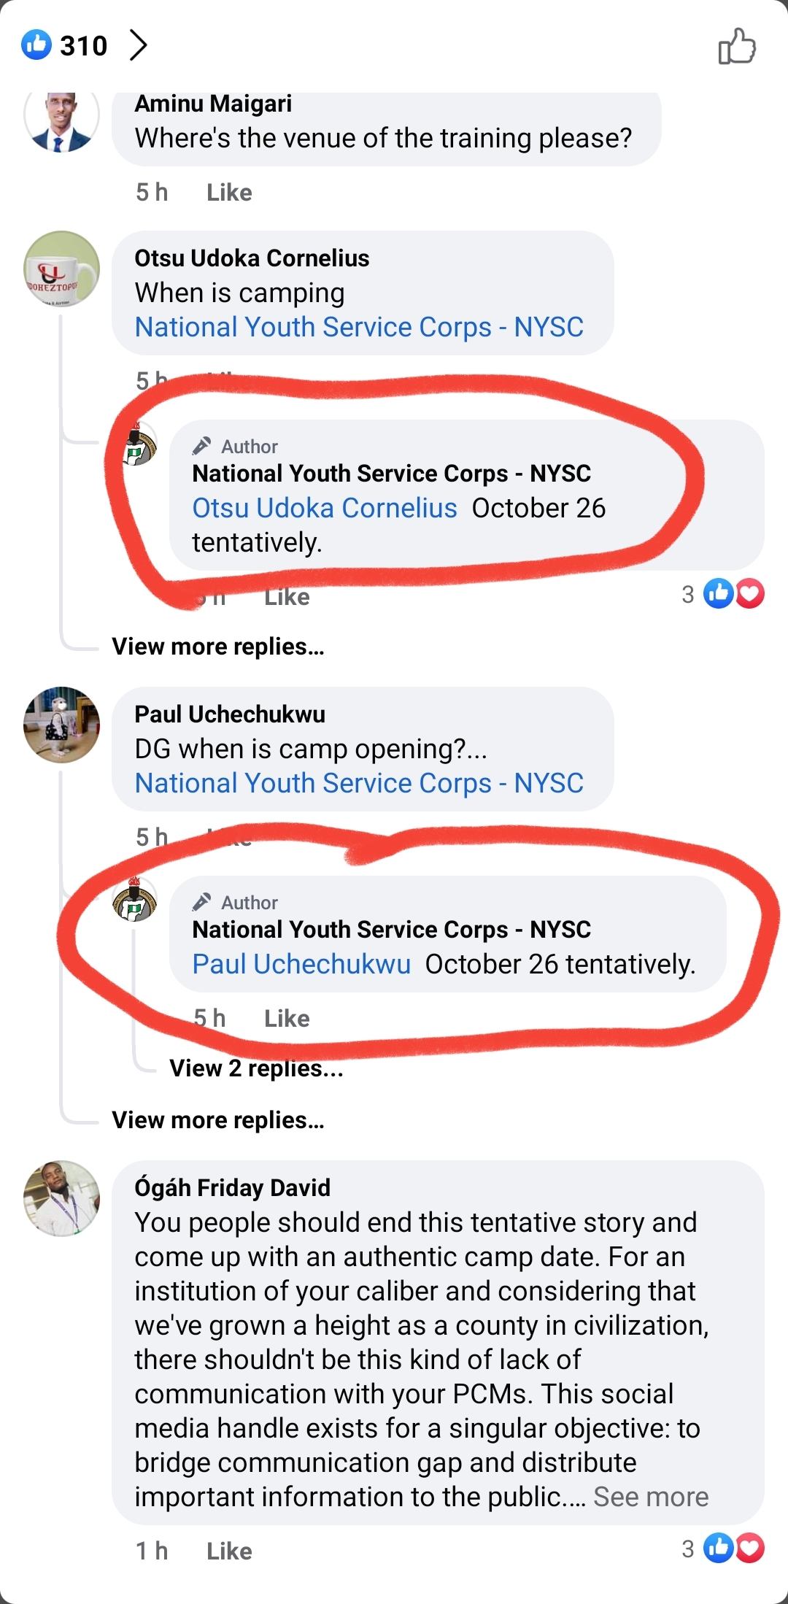Like Ógáh Friday David's comment
Viewport: 788px width, 1604px height.
coord(229,1551)
